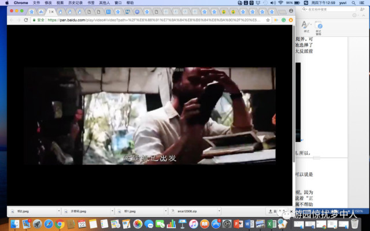Click the Wi-Fi status icon
The width and height of the screenshot is (370, 231).
[280, 3]
